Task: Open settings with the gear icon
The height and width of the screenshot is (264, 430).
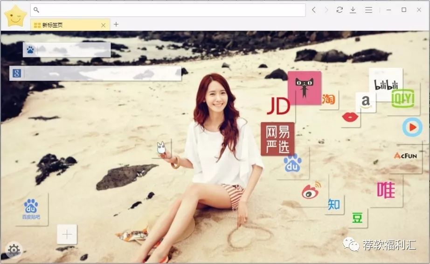Action: click(x=14, y=250)
